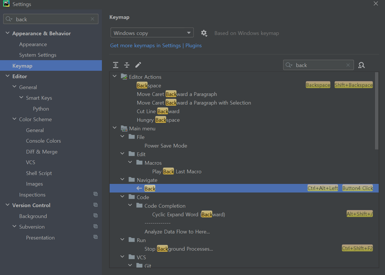385x275 pixels.
Task: Click the Macros folder icon
Action: click(139, 162)
